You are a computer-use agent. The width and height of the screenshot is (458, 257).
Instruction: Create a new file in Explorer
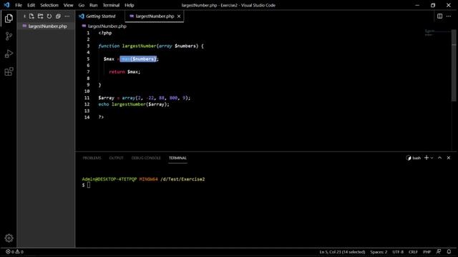(31, 16)
